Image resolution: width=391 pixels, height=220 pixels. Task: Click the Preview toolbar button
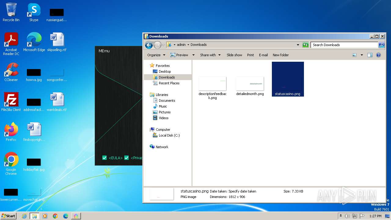[x=180, y=55]
